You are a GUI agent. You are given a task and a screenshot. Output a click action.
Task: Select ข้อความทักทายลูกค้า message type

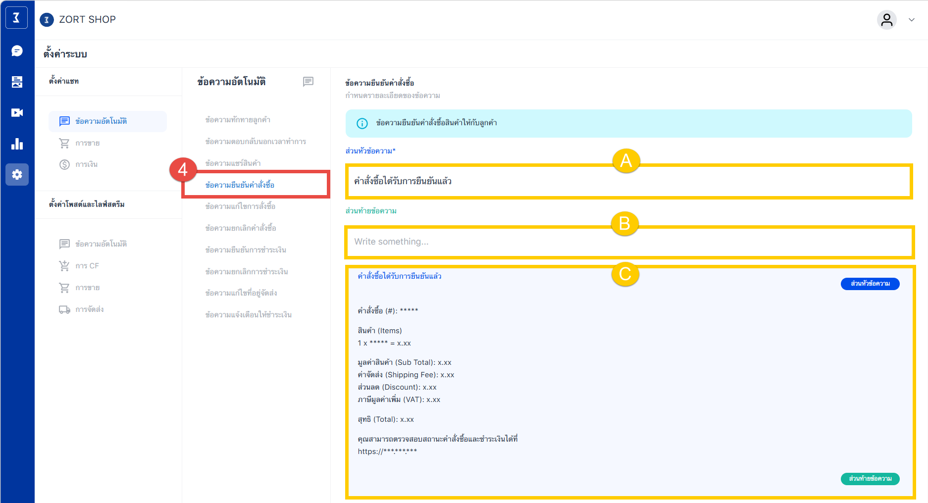point(238,120)
